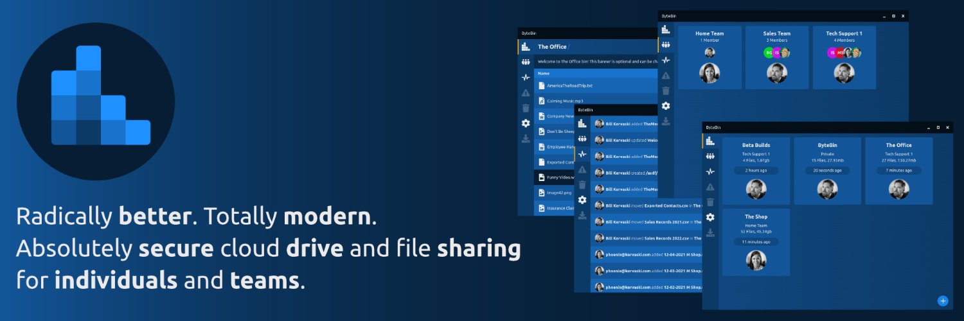Select Alerts warning icon in The Office files window

[526, 92]
